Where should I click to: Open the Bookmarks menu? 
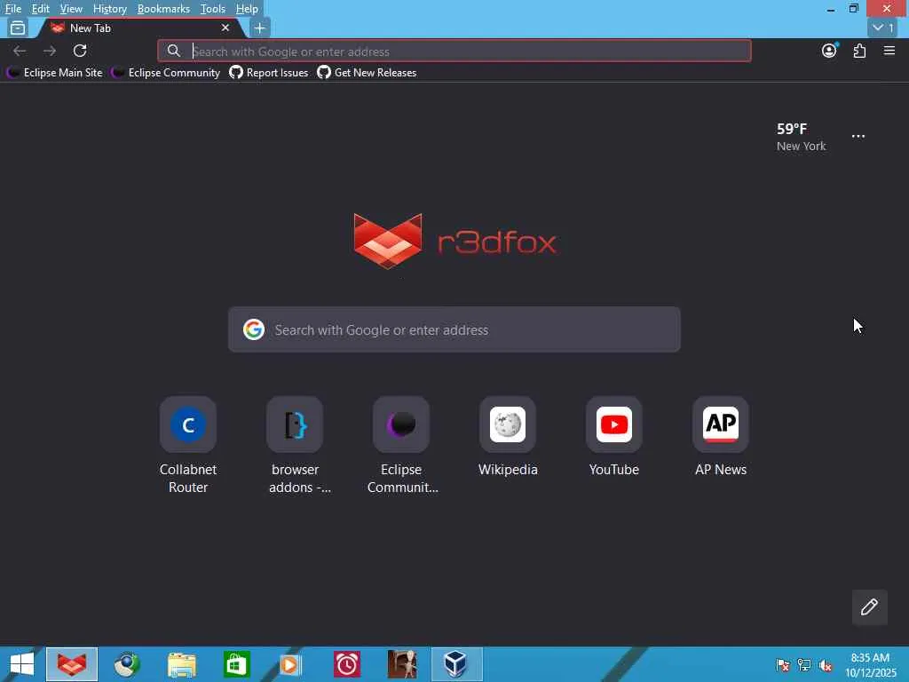coord(163,9)
